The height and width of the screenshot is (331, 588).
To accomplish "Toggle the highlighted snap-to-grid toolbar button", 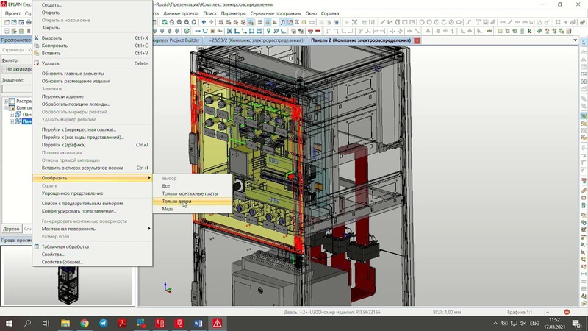I will pyautogui.click(x=268, y=22).
